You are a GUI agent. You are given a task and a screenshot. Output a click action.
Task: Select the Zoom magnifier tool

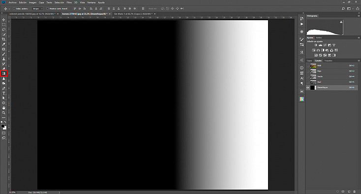[3, 113]
